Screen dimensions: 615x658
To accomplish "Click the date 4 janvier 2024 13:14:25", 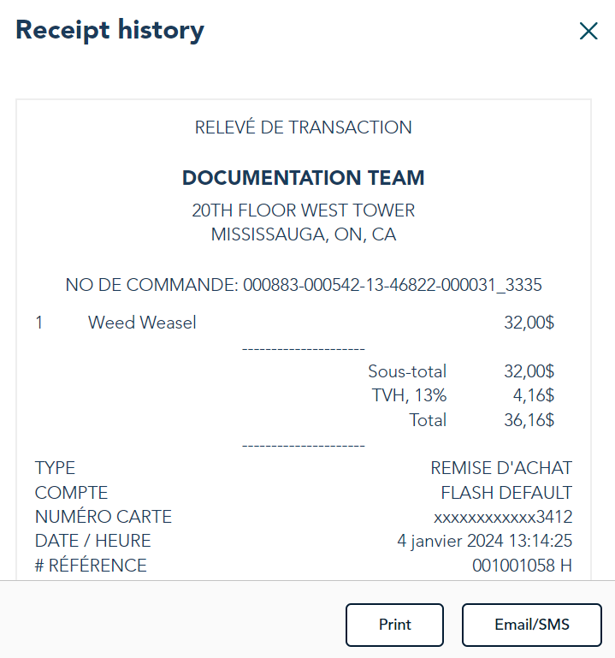I will tap(484, 541).
